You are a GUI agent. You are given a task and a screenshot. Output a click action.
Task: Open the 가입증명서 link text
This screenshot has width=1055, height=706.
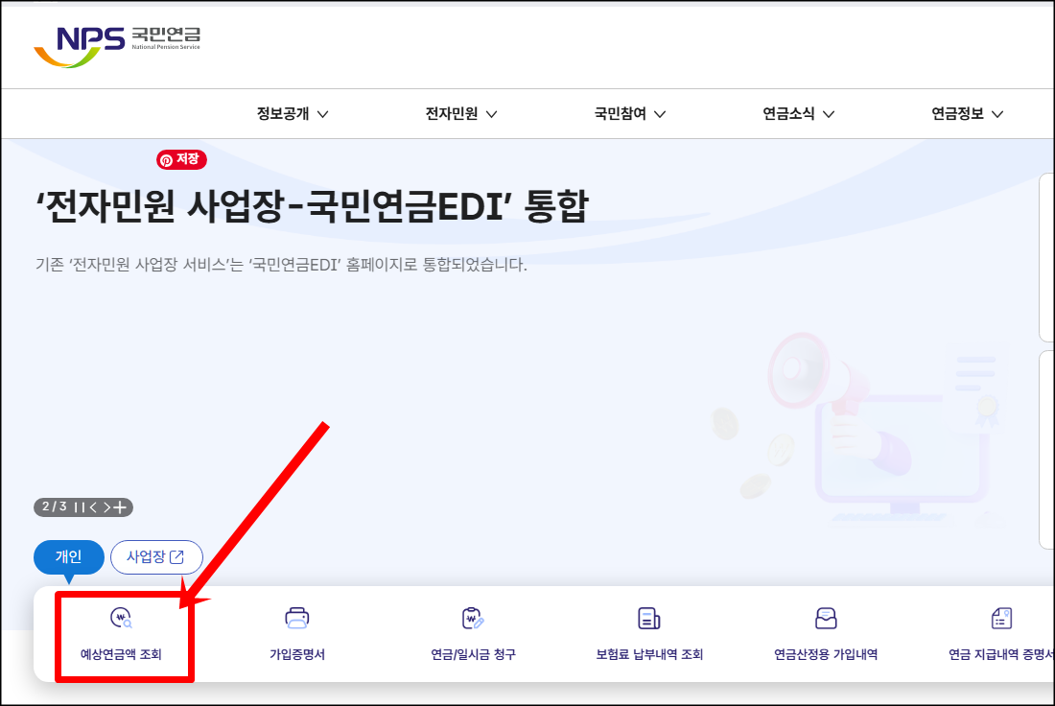(x=296, y=654)
